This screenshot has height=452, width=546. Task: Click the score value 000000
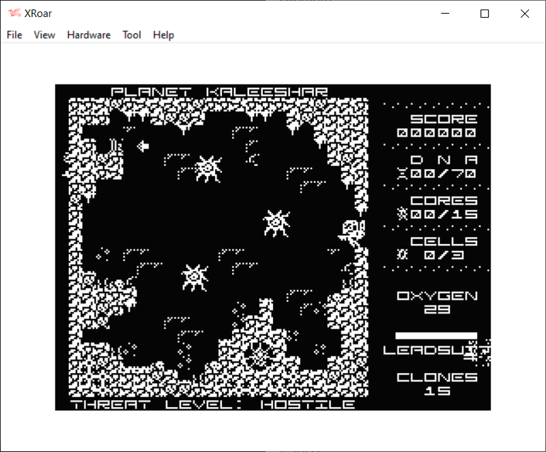tap(437, 132)
